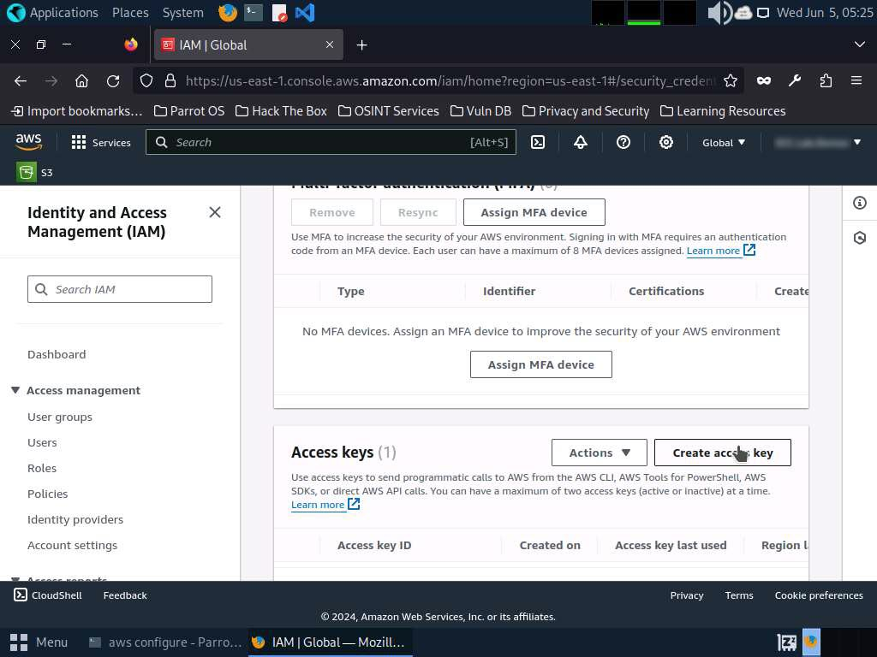Expand the Global region dropdown
877x657 pixels.
click(x=724, y=143)
